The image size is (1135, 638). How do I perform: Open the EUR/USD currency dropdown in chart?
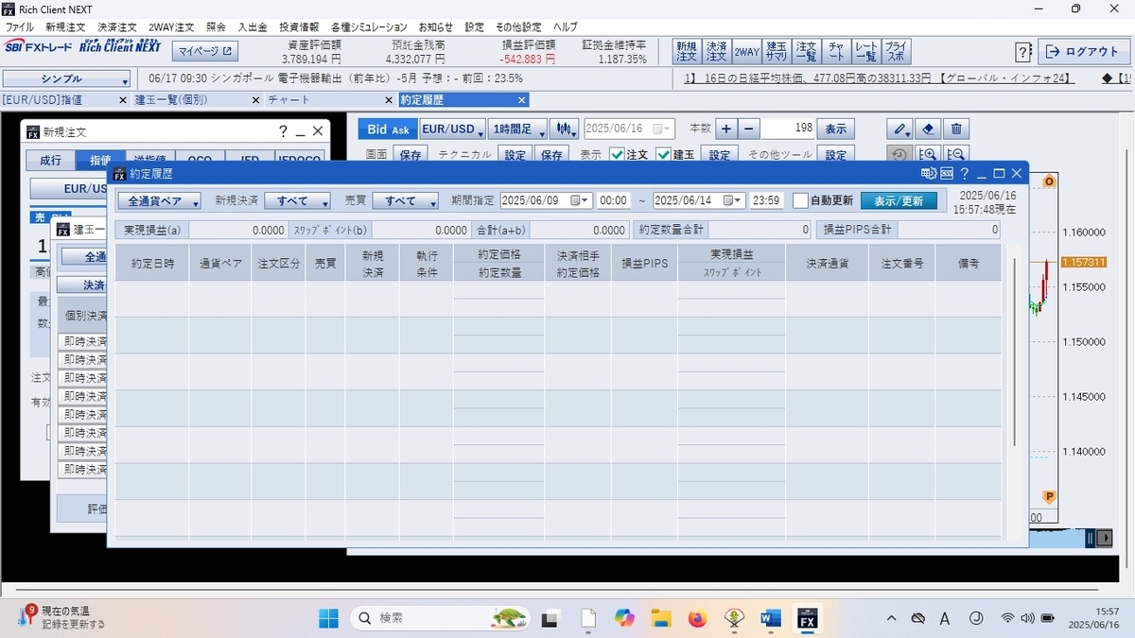453,129
